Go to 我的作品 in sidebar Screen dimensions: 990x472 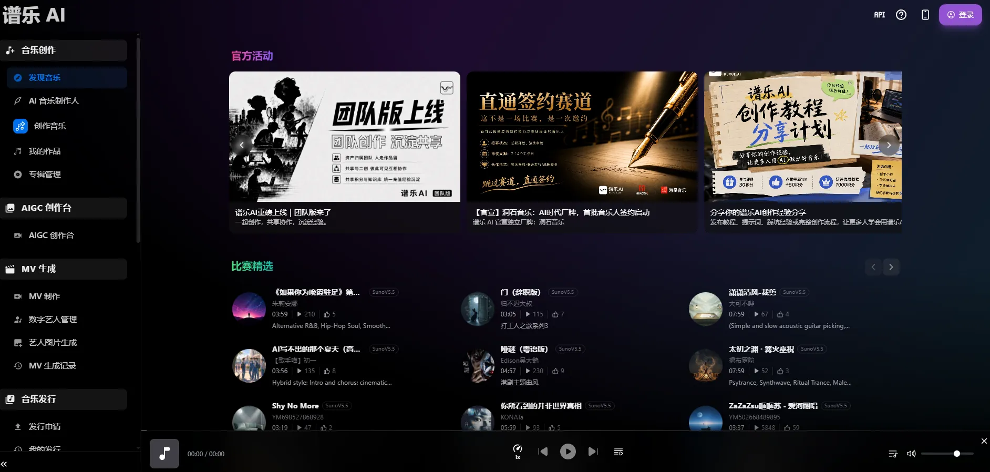pos(67,151)
